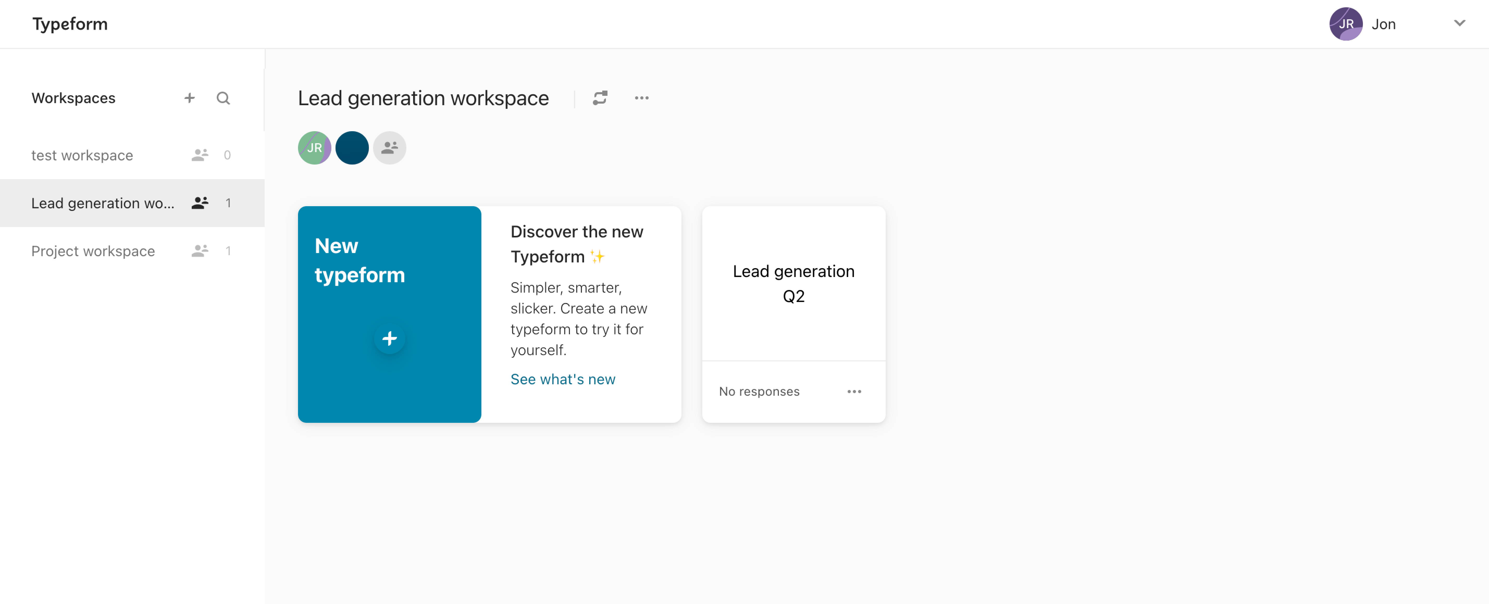1489x604 pixels.
Task: Click the white plus button on New typeform
Action: [390, 338]
